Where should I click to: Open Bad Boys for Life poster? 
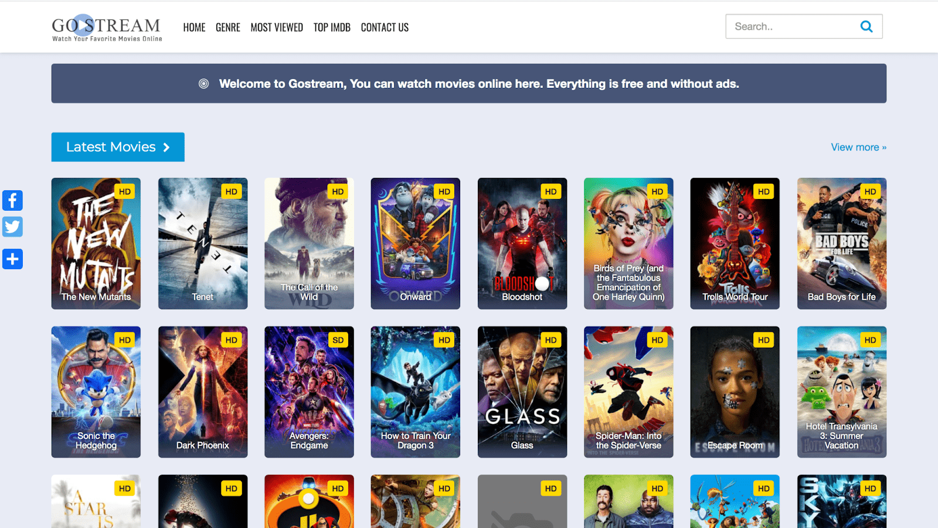tap(842, 244)
